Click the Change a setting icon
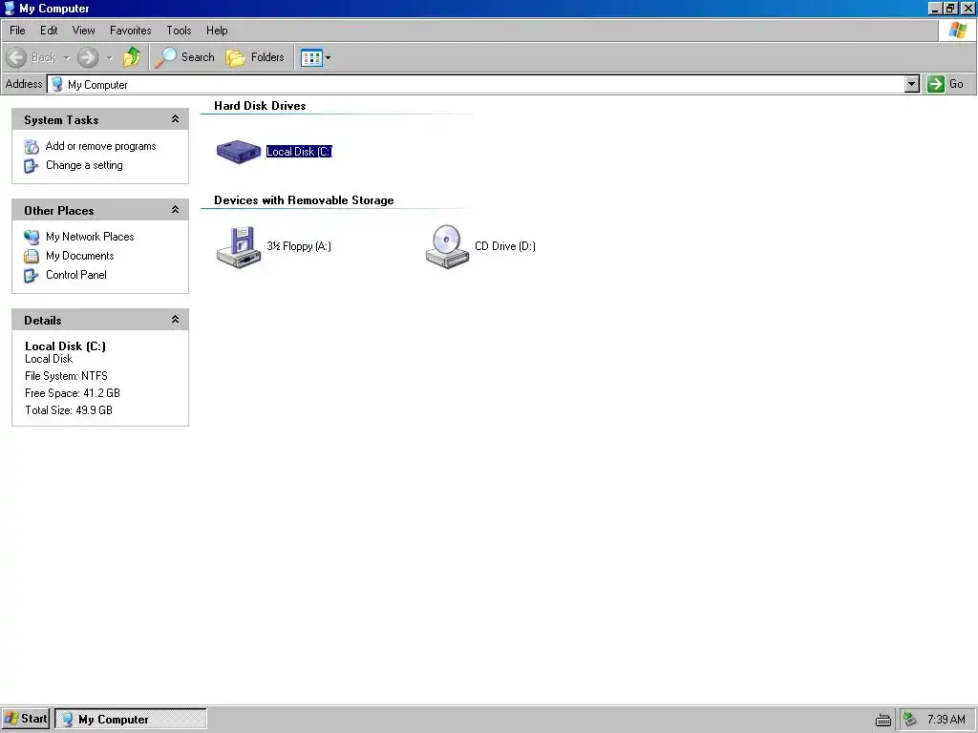 pos(31,166)
